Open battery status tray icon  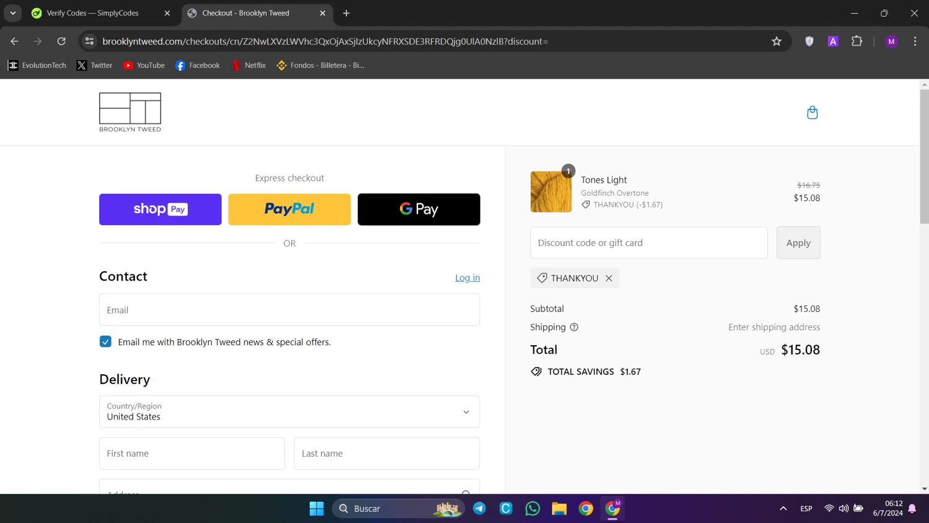point(858,509)
